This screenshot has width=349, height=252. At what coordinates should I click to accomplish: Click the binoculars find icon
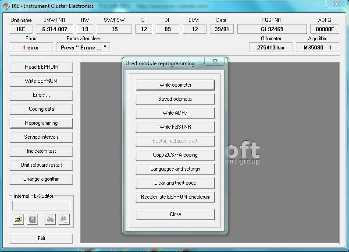(x=50, y=220)
